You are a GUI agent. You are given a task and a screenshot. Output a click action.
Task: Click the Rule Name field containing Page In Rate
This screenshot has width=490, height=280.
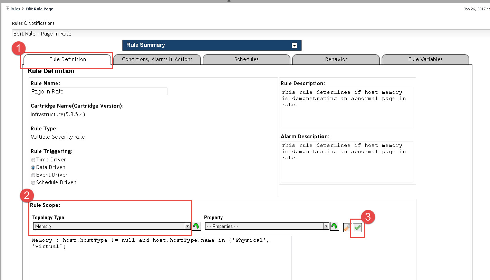click(x=99, y=91)
